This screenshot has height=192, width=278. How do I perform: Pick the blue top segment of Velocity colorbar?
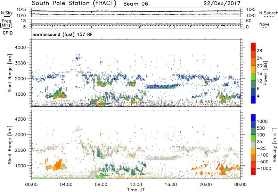[253, 118]
